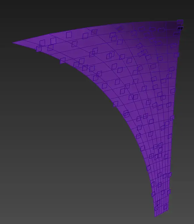Click the black filled square near the mesh's upper-right corner

pos(180,29)
